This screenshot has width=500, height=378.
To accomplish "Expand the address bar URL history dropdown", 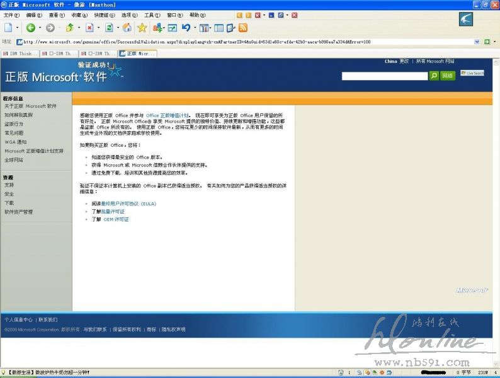I will pyautogui.click(x=477, y=42).
